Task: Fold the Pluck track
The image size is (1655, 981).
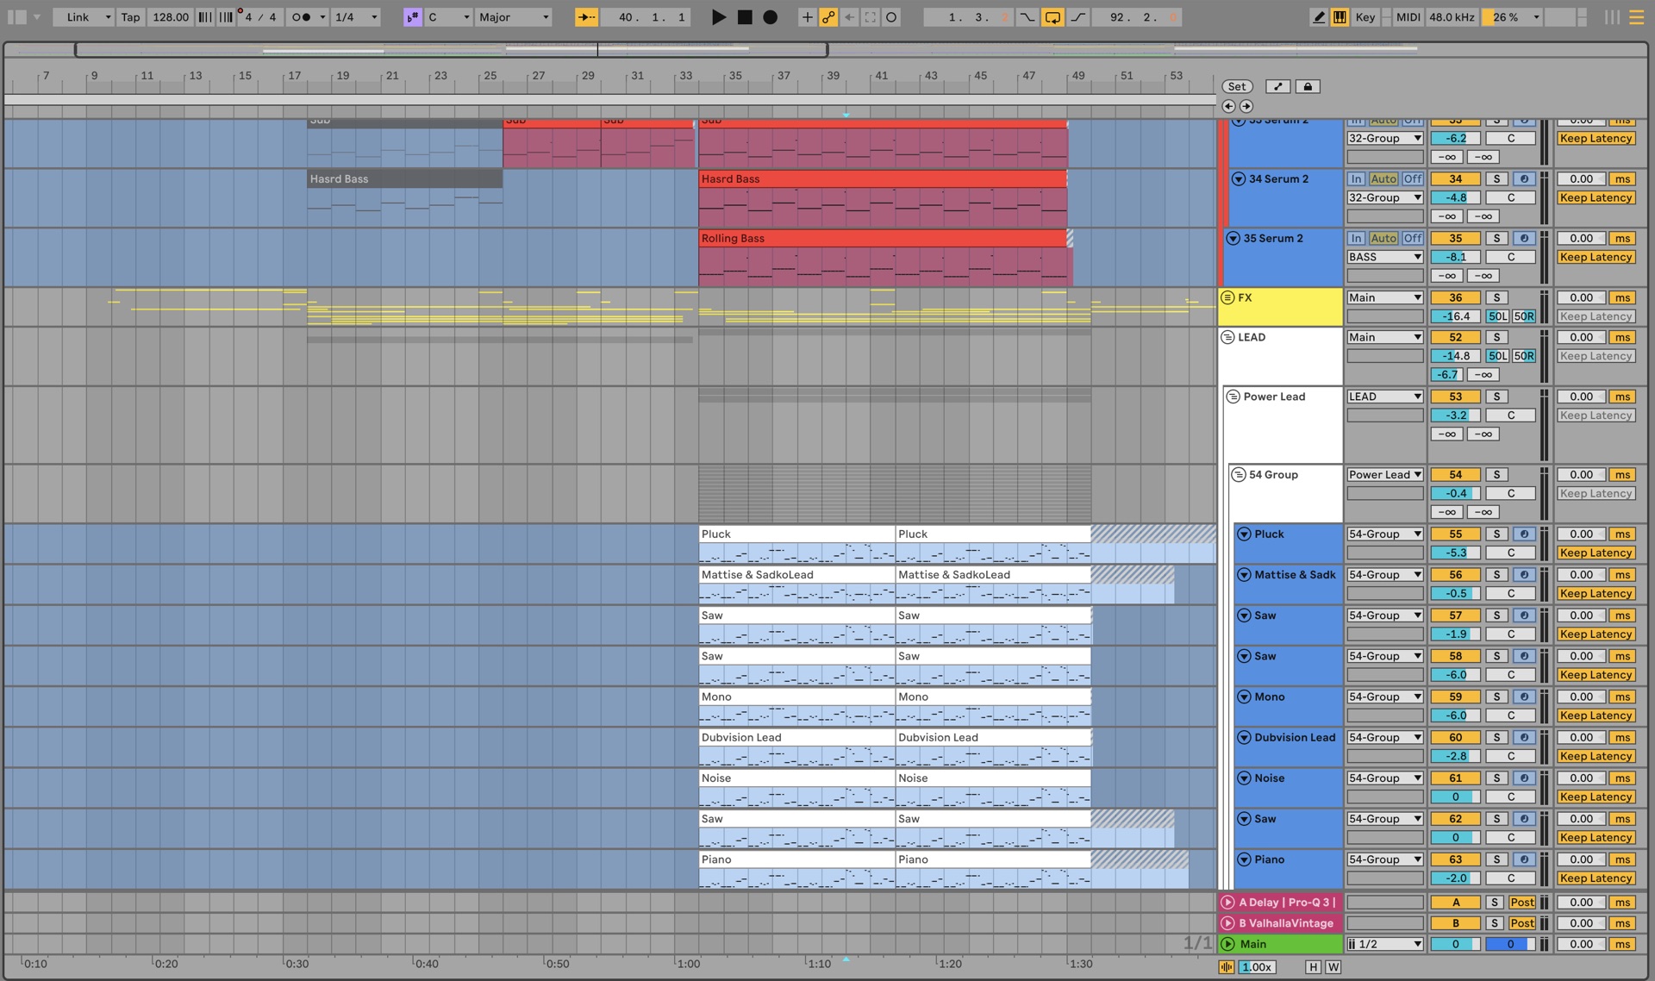Action: point(1244,534)
